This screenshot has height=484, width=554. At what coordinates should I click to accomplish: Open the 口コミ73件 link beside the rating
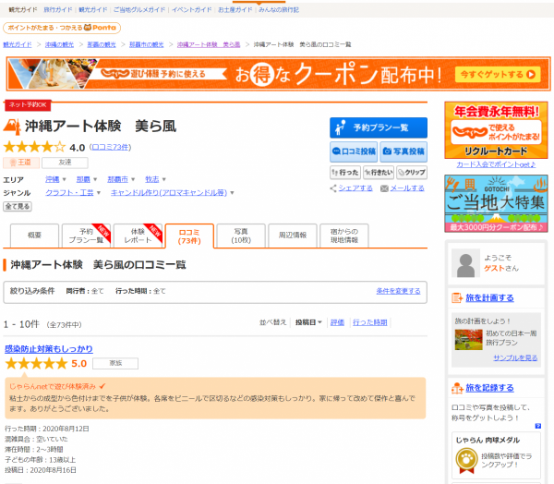click(111, 147)
